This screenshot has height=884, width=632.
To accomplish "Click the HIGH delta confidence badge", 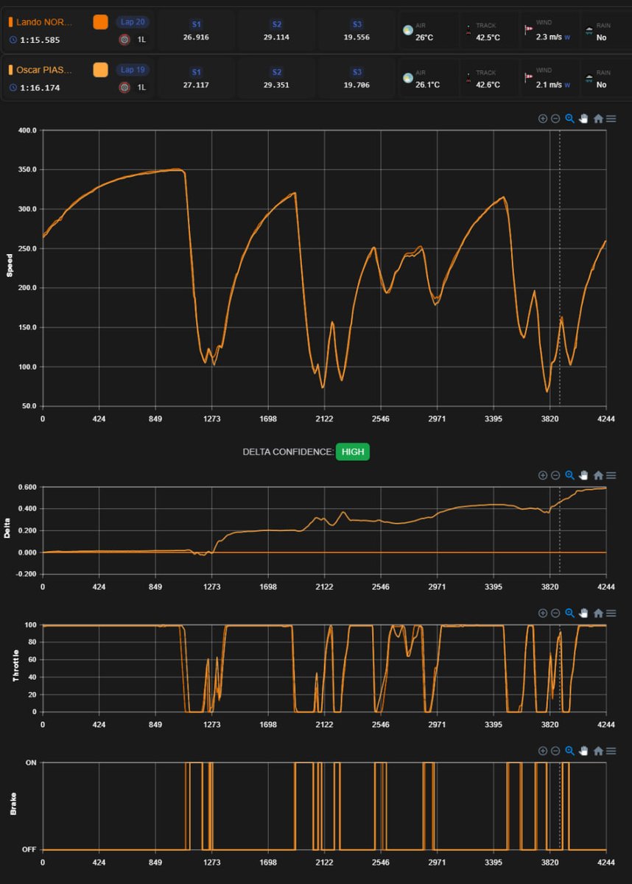I will [x=353, y=452].
